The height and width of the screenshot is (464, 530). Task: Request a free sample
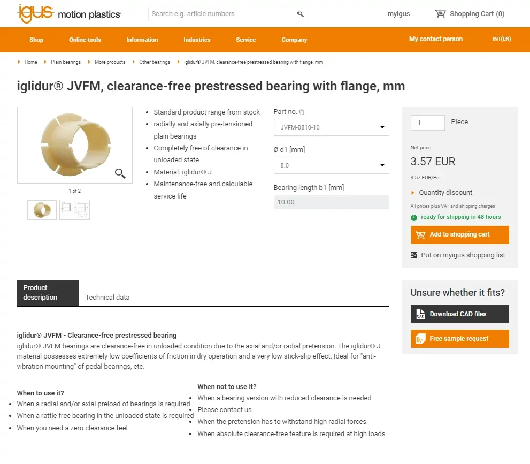tap(459, 339)
